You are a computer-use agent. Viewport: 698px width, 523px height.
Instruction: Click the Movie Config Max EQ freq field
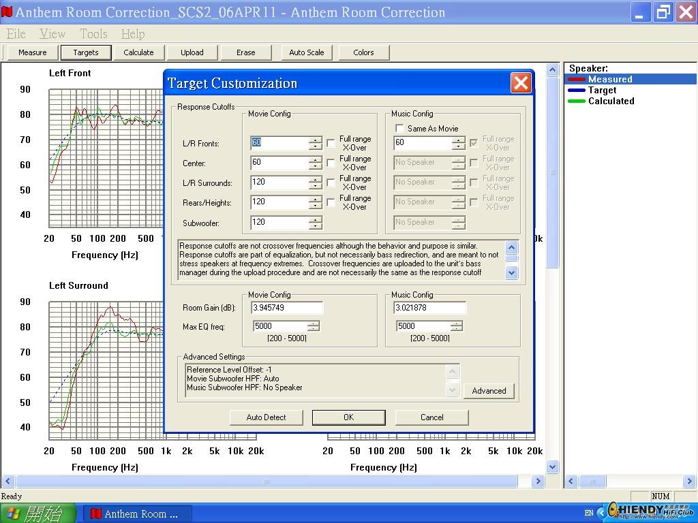click(280, 326)
